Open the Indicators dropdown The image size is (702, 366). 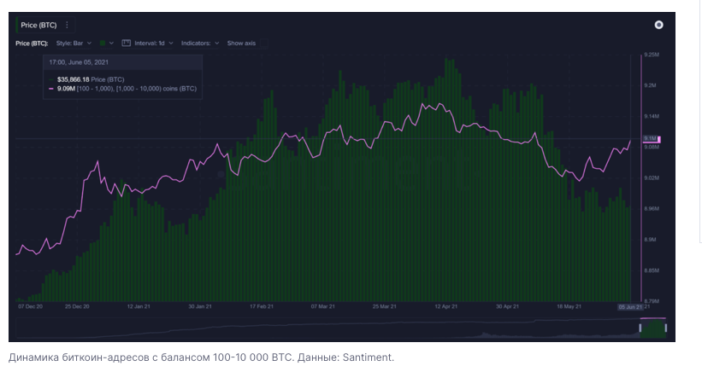click(x=200, y=43)
